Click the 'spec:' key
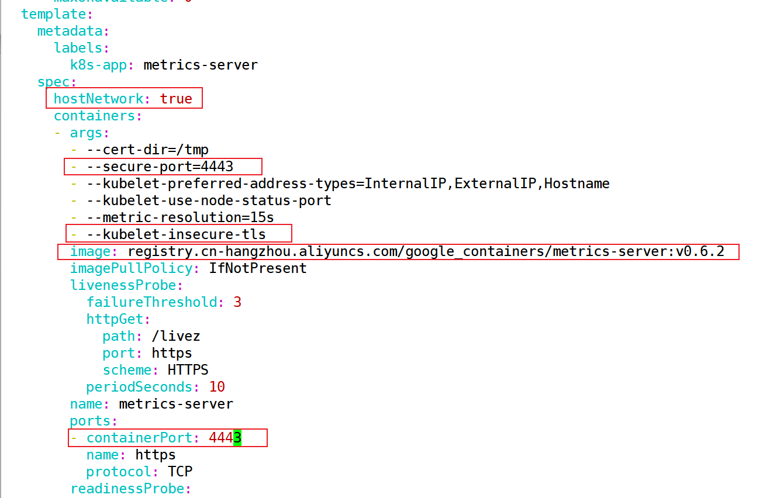The image size is (770, 498). click(57, 82)
